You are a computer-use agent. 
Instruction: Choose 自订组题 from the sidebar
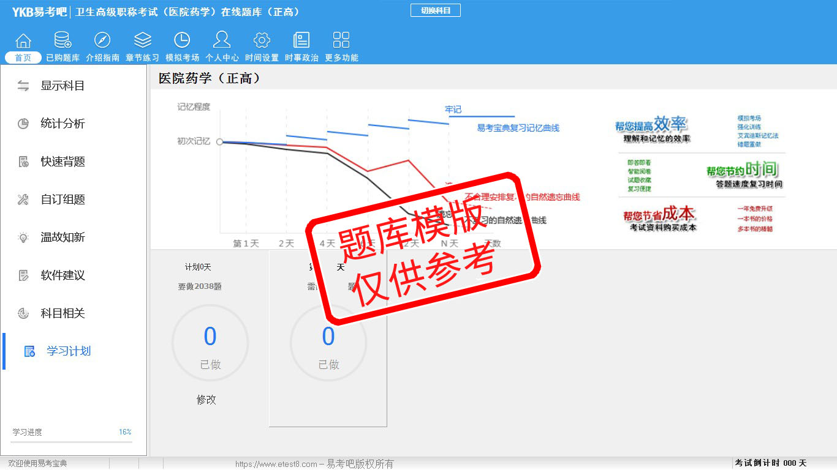click(x=62, y=200)
